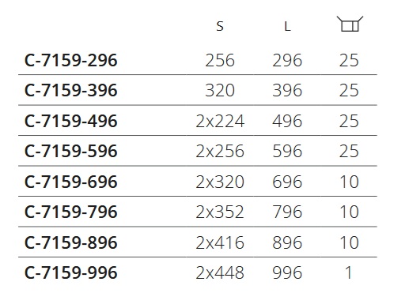The height and width of the screenshot is (308, 405).
Task: Select the 2x352 spacing cell
Action: pyautogui.click(x=220, y=212)
